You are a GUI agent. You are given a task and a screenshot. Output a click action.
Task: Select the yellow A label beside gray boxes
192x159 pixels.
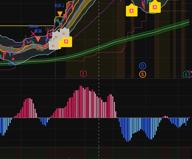[x=66, y=41]
